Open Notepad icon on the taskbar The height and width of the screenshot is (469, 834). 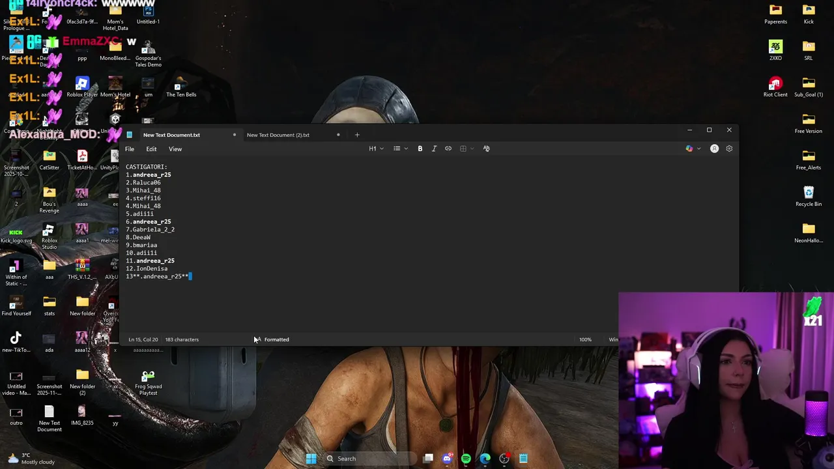coord(523,459)
